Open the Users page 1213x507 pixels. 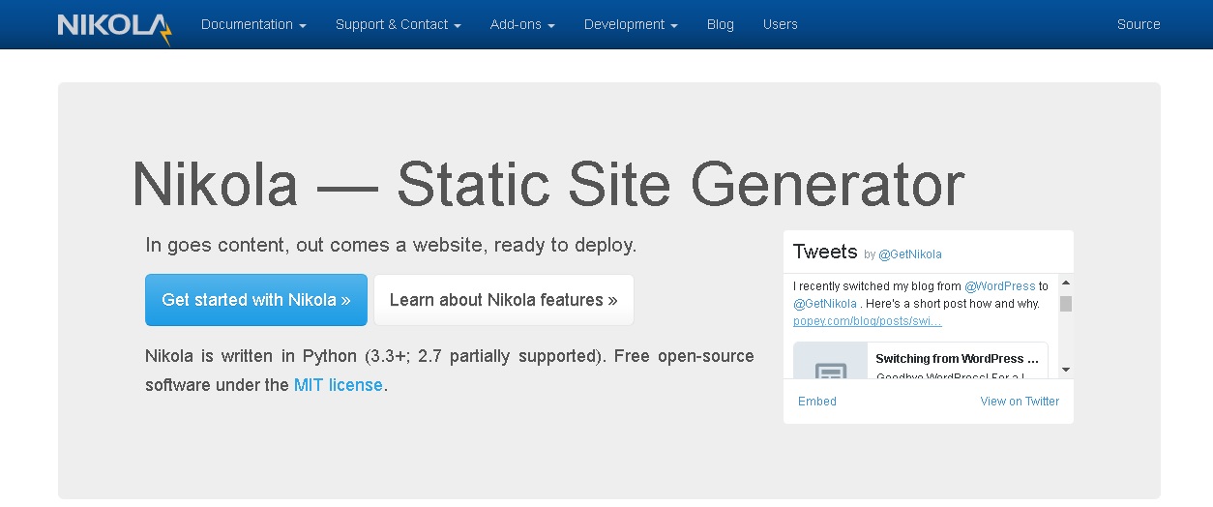[781, 24]
